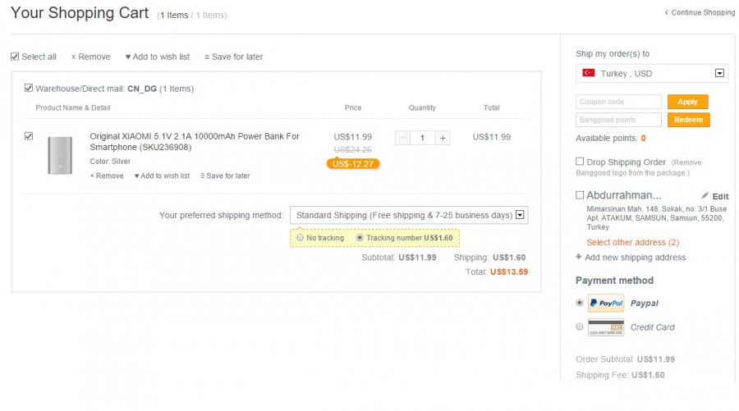Click the Turkey flag icon

(x=588, y=73)
